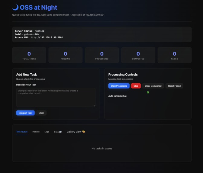This screenshot has width=203, height=173.
Task: Open the Results tab
Action: [36, 132]
